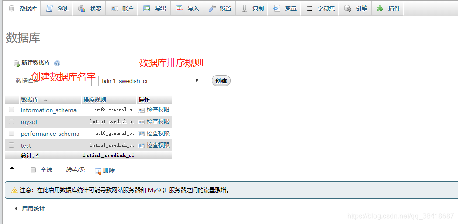This screenshot has height=224, width=458.
Task: Click the 引擎 tab's engine icon
Action: point(348,9)
